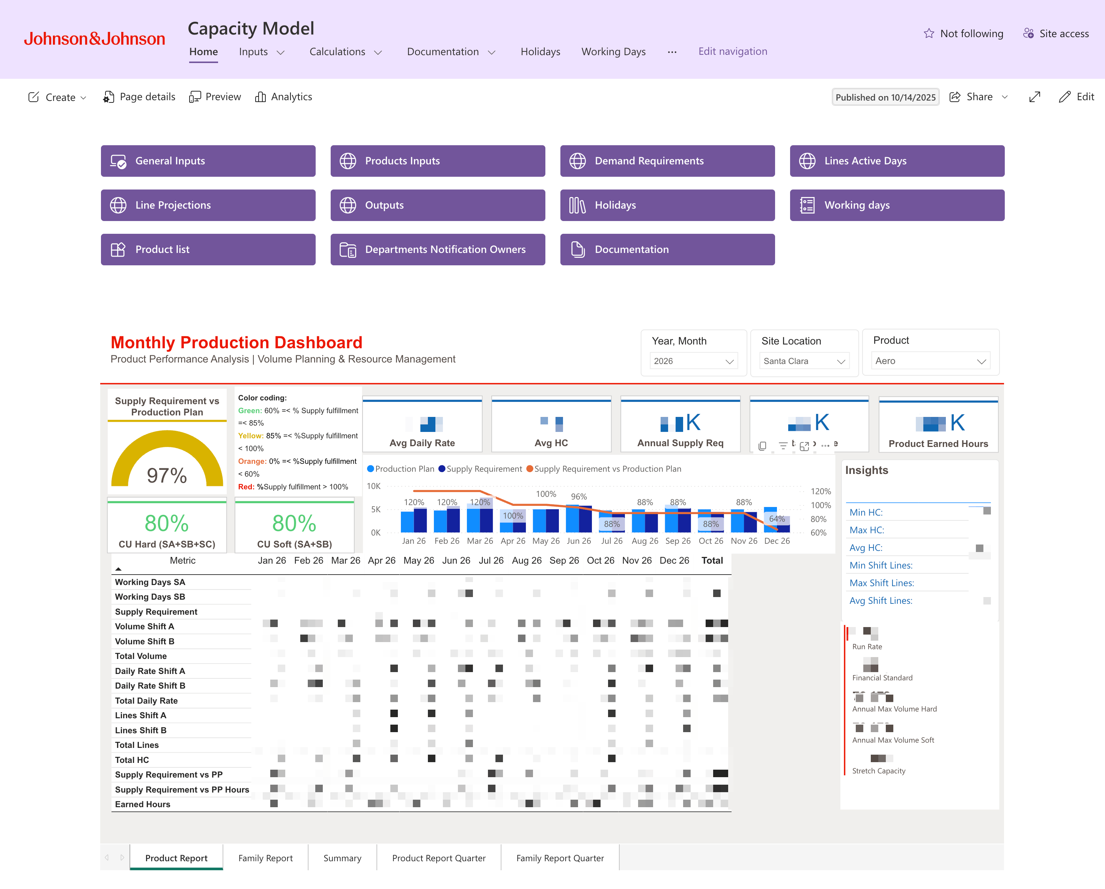Click the Supply Requirement legend swatch
The width and height of the screenshot is (1105, 889).
coord(442,469)
